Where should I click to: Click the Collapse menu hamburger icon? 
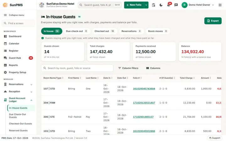point(5,15)
